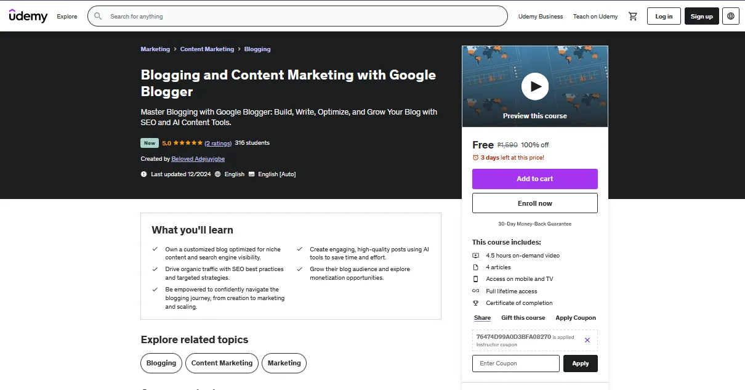Go to Blogging breadcrumb
Image resolution: width=745 pixels, height=390 pixels.
point(257,49)
